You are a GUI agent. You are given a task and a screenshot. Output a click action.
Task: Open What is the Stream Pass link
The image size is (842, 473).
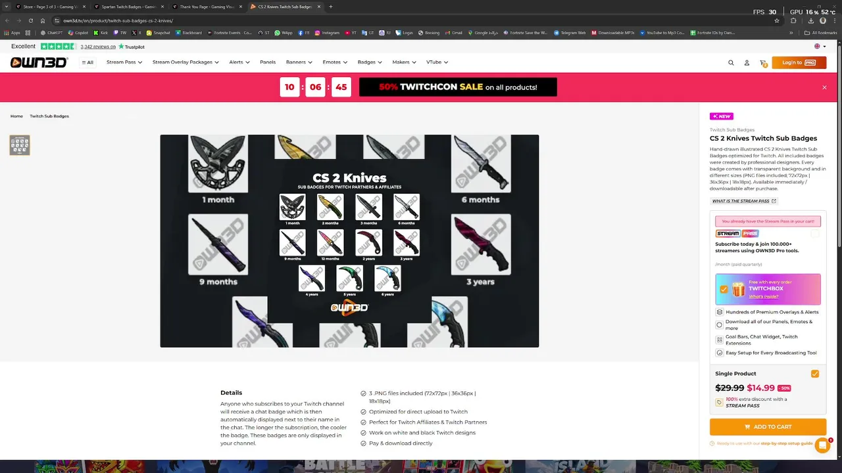744,201
